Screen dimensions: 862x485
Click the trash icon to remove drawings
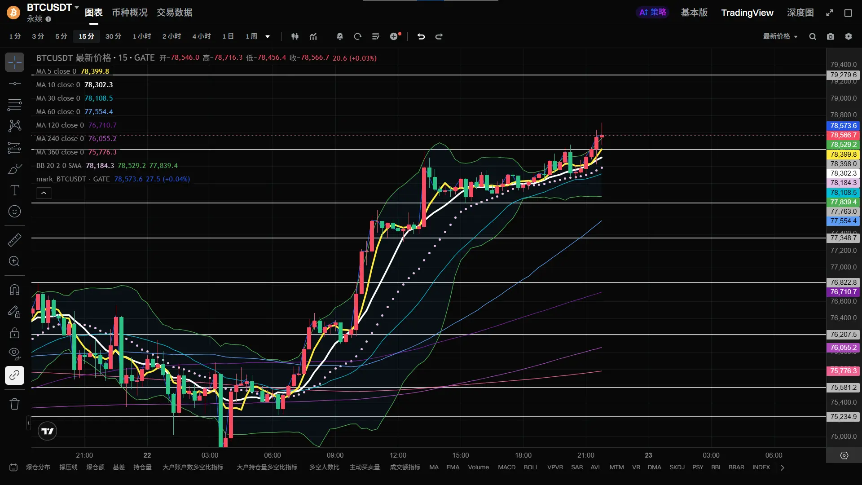tap(14, 404)
